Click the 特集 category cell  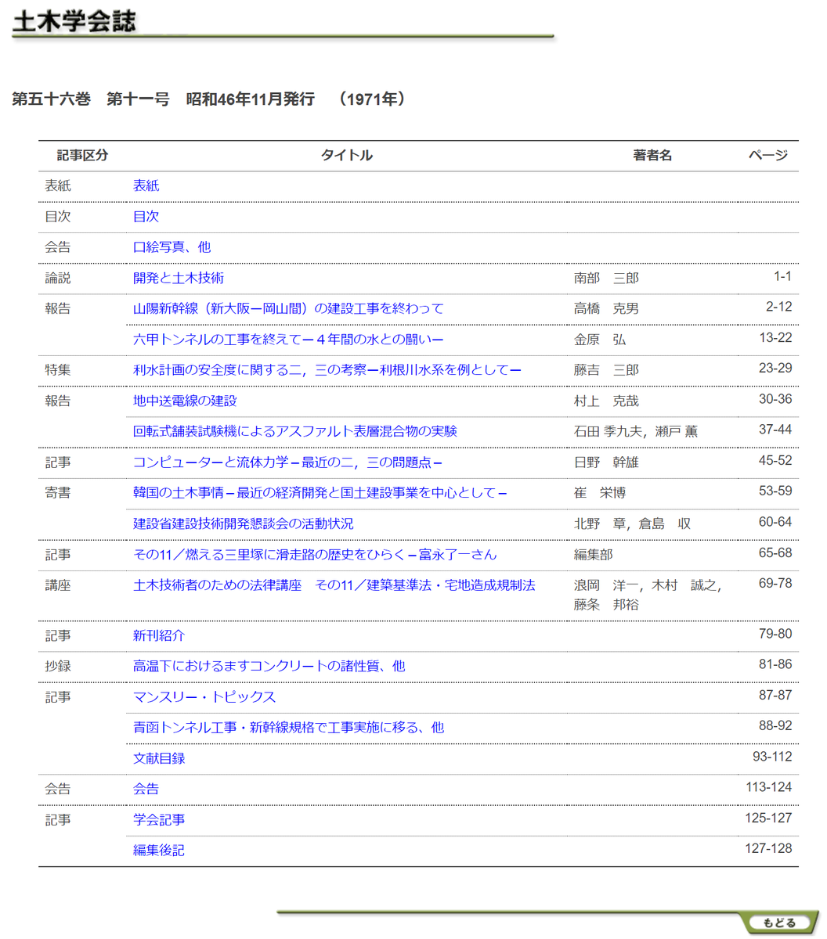click(x=57, y=369)
